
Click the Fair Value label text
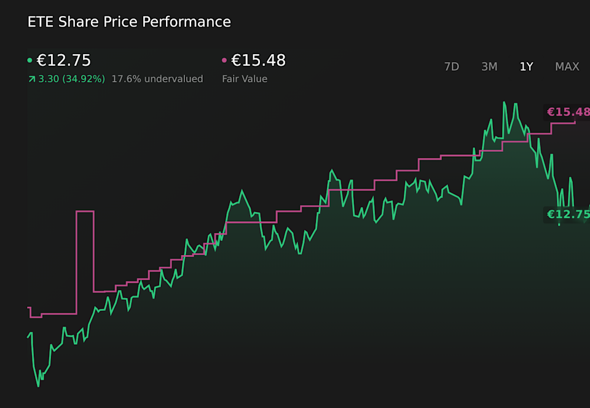(x=245, y=79)
